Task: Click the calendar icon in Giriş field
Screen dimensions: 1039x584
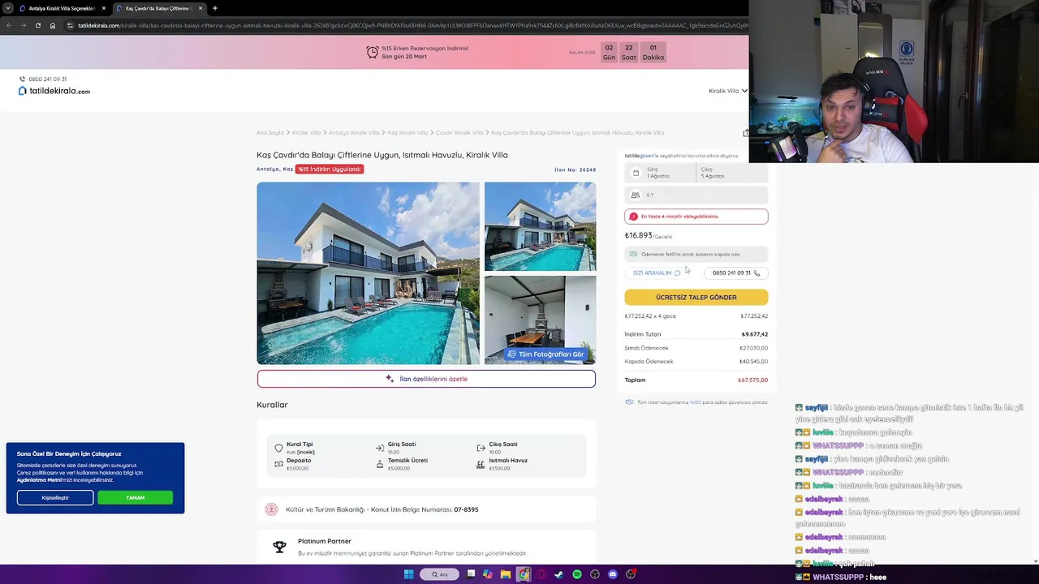Action: click(x=636, y=173)
